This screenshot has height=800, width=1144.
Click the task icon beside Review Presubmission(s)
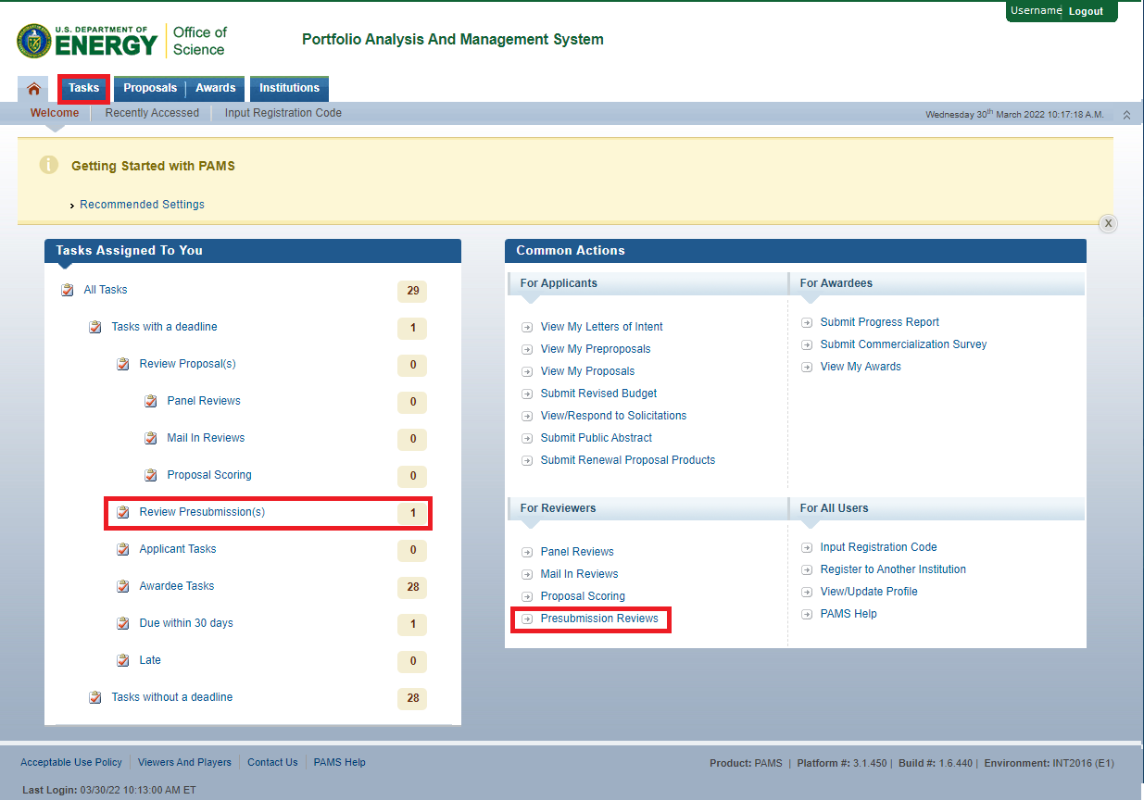coord(123,512)
